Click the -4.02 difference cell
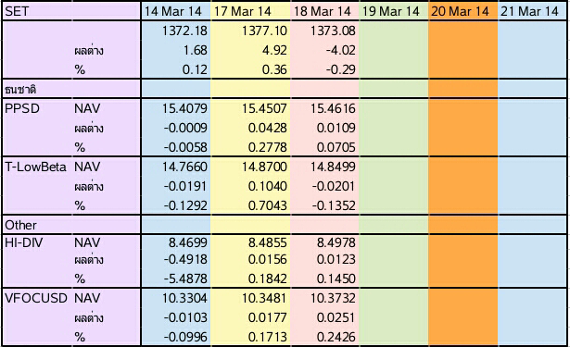The width and height of the screenshot is (570, 347). [x=324, y=50]
